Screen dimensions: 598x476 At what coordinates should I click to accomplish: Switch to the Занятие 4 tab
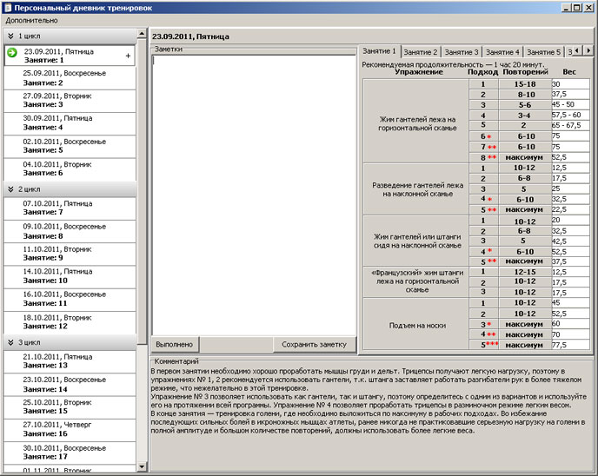point(502,52)
